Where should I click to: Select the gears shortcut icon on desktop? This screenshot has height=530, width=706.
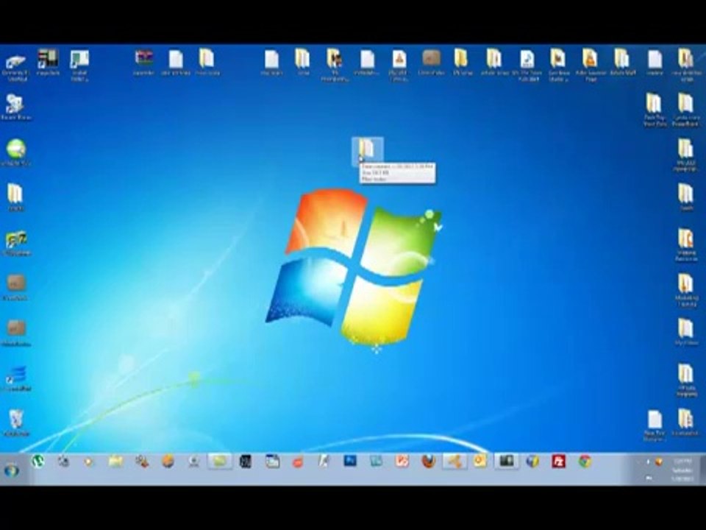click(15, 107)
